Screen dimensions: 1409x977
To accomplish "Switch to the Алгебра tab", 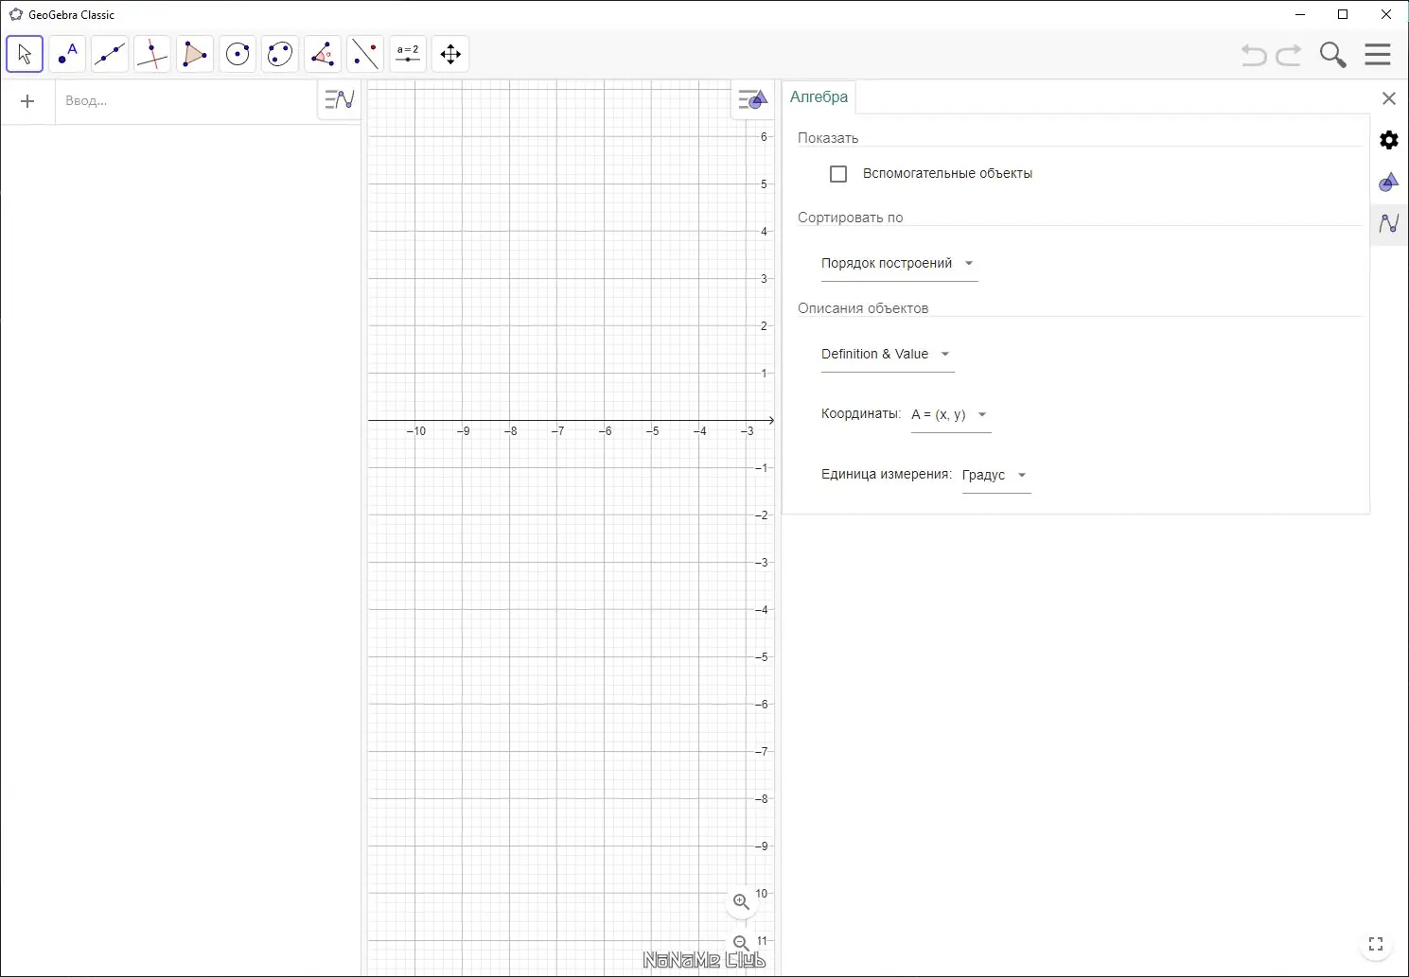I will click(x=819, y=97).
